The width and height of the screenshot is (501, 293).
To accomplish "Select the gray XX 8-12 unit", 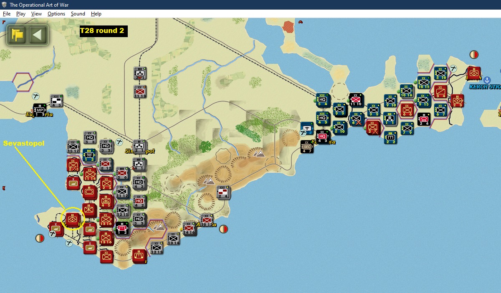I will coord(106,164).
